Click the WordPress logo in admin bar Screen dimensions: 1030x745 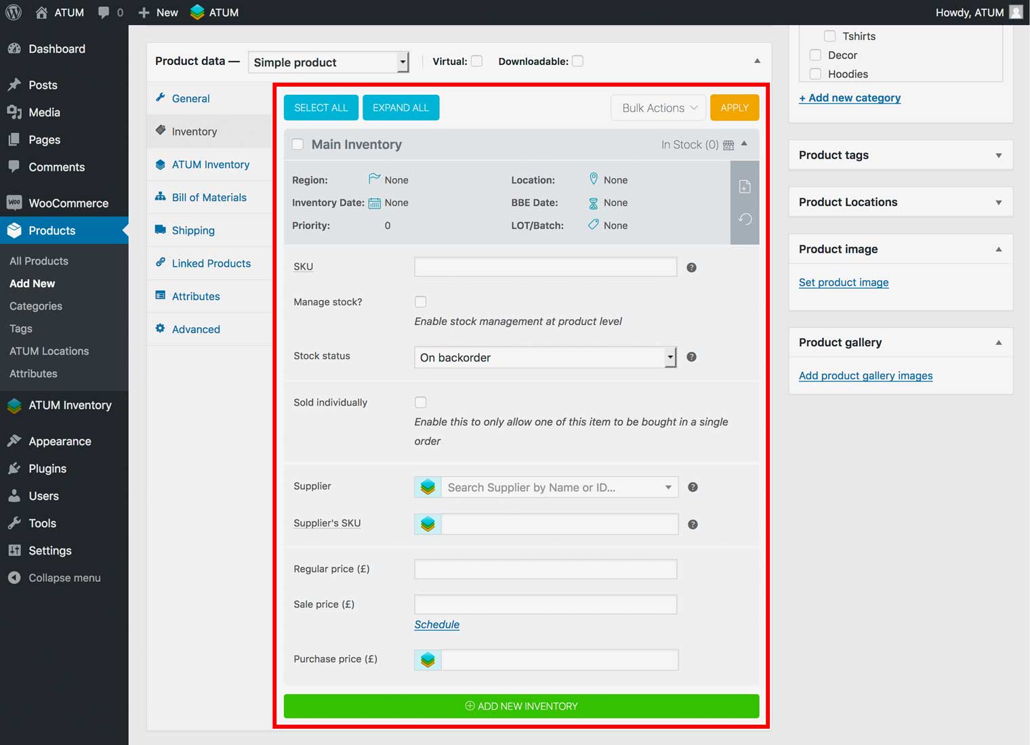click(x=14, y=12)
